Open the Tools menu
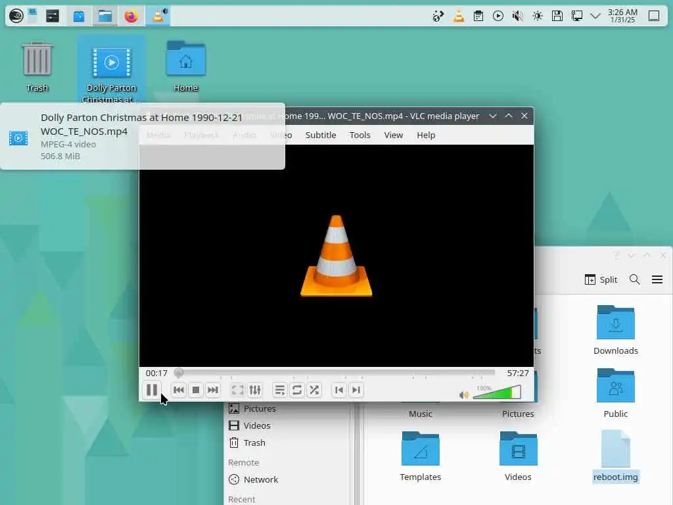 pos(360,135)
